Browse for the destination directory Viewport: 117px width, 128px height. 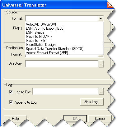coord(101,64)
